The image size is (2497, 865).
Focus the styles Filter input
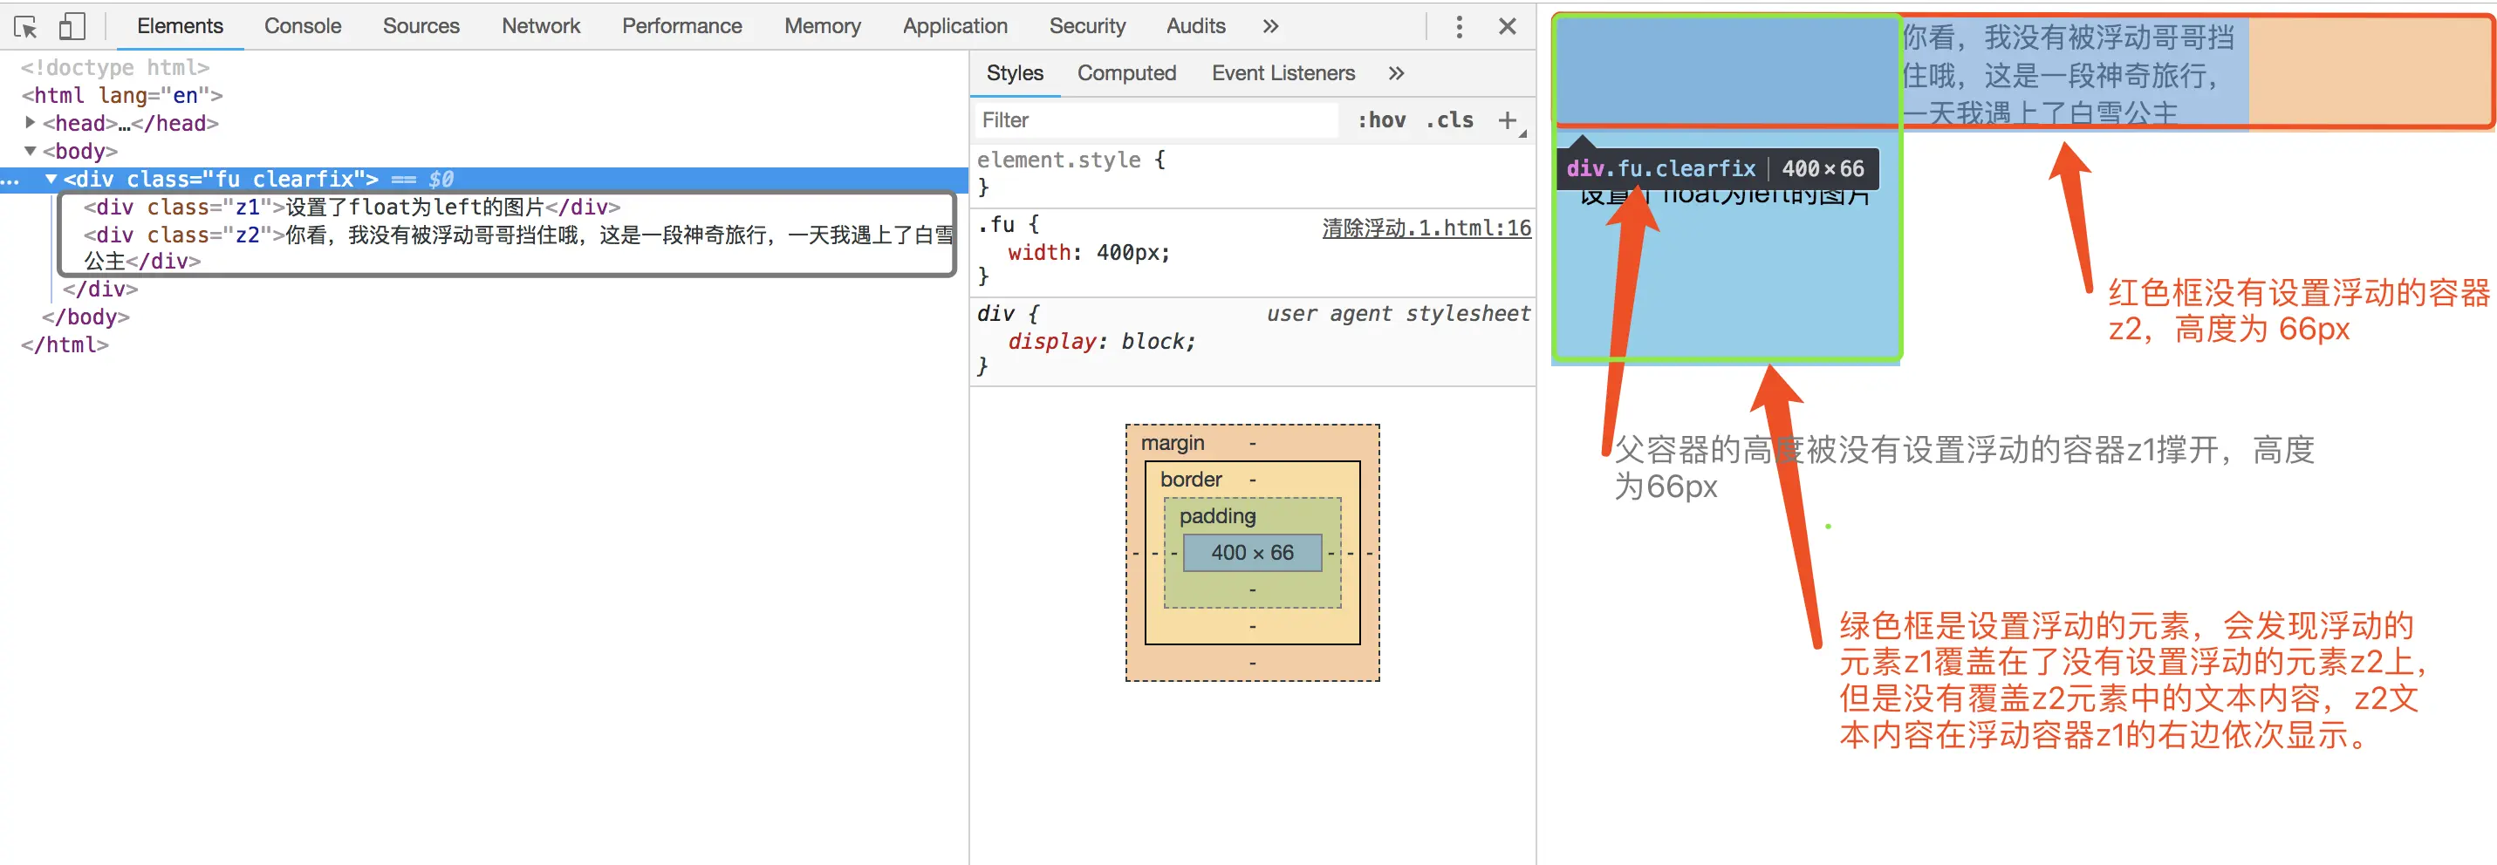[x=1155, y=120]
